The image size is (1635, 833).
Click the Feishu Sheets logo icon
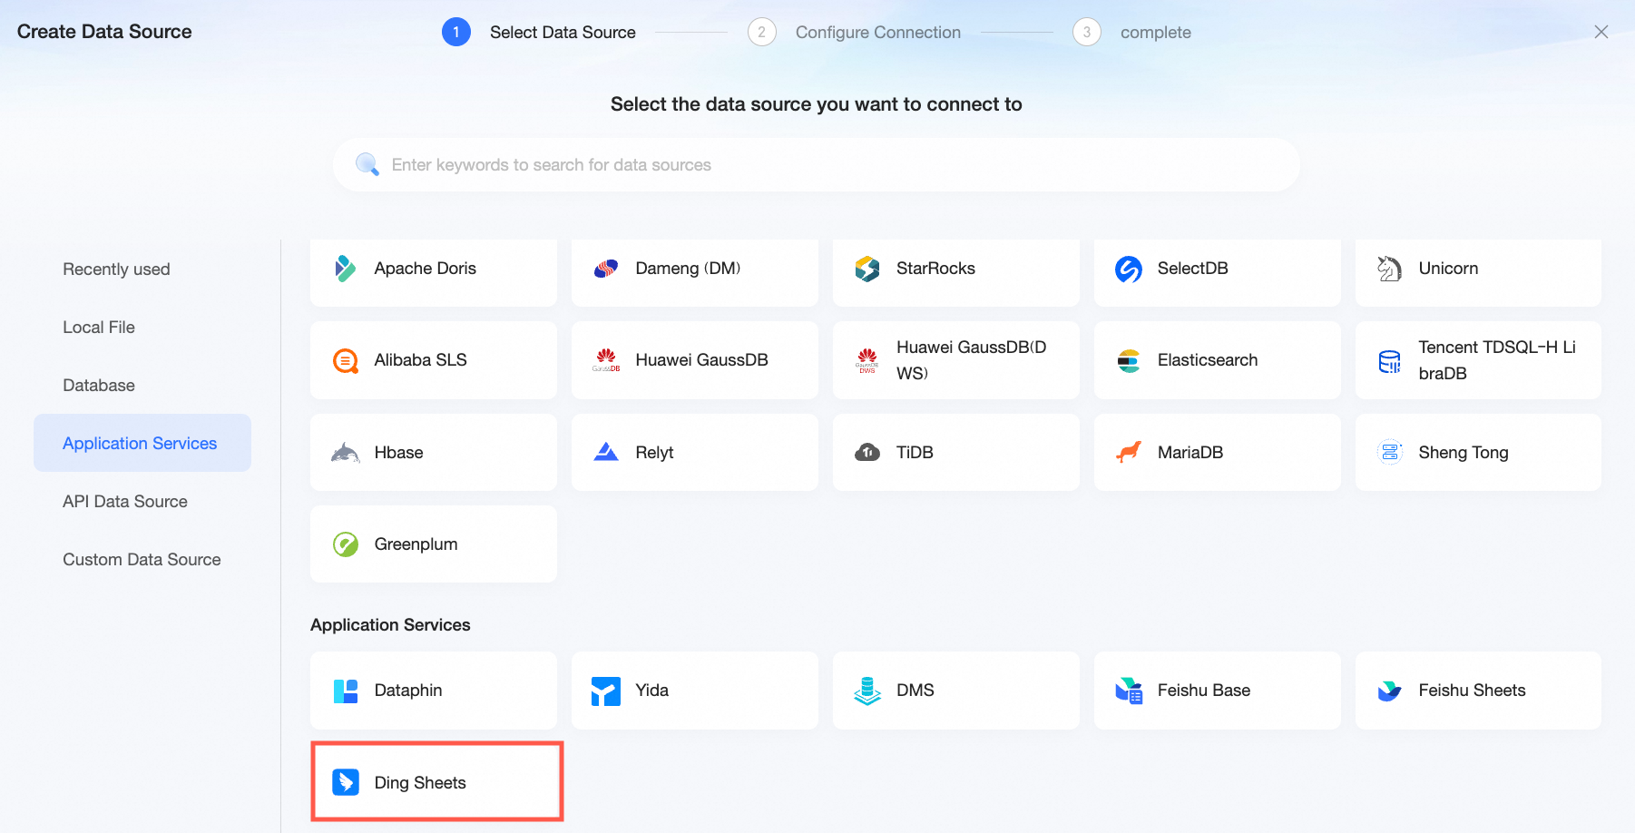tap(1389, 691)
